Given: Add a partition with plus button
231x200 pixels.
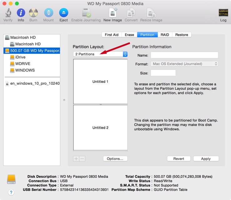Looking at the screenshot, I should click(x=76, y=159).
